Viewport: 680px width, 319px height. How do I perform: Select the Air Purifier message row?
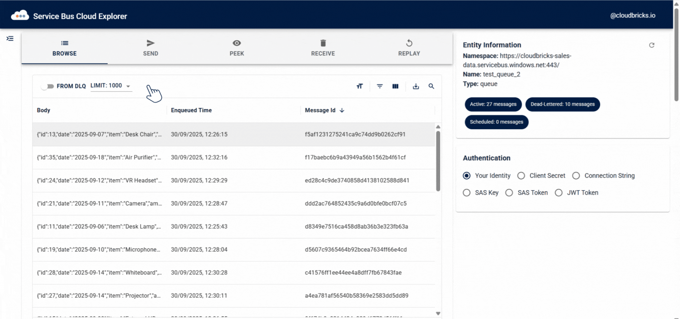[234, 157]
